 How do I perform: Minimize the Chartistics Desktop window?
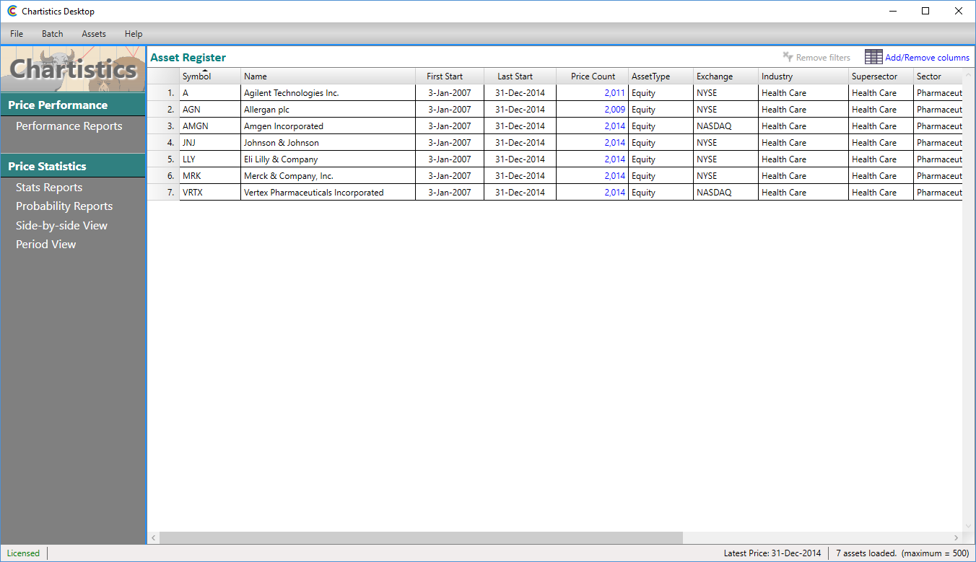click(x=893, y=11)
